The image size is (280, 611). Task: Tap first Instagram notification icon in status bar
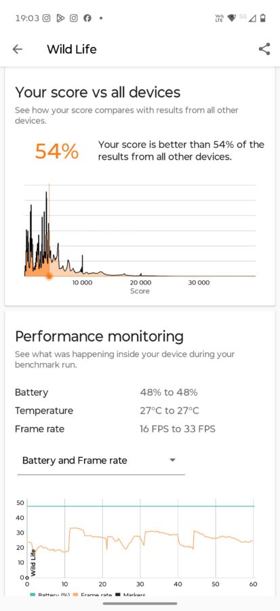coord(46,18)
